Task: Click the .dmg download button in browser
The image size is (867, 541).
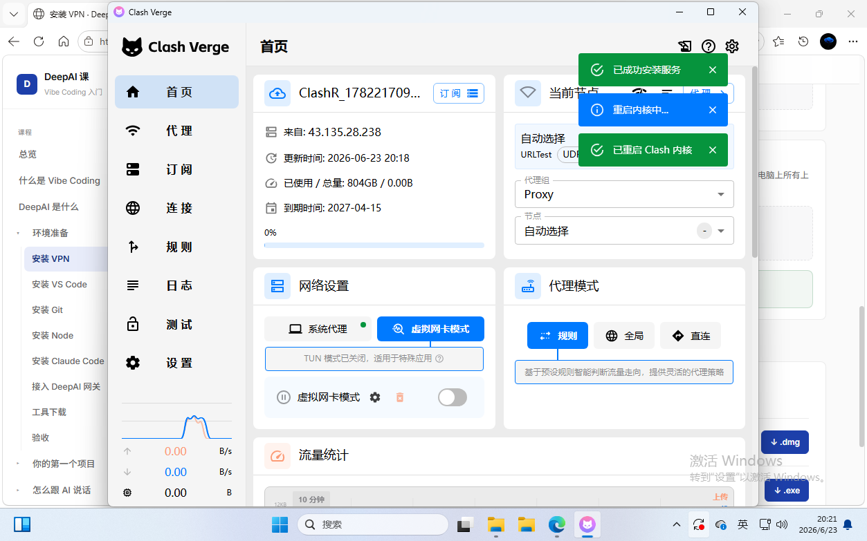Action: tap(785, 442)
